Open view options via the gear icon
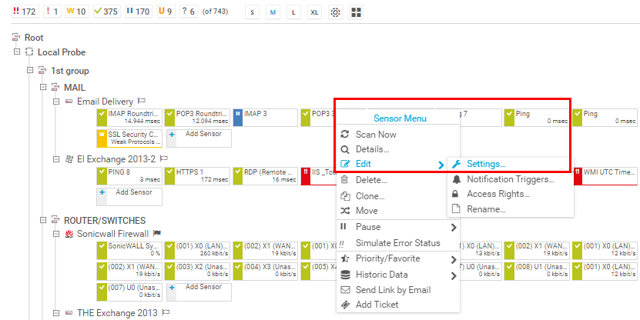This screenshot has width=640, height=320. point(335,13)
